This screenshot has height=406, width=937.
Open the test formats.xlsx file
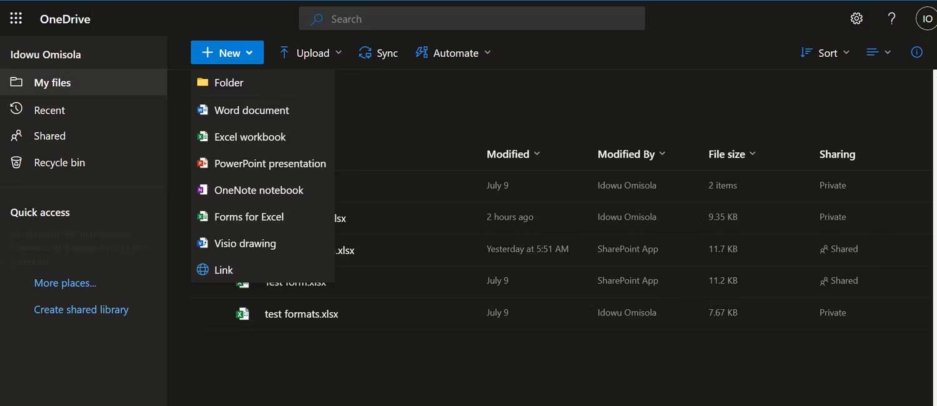pos(301,314)
